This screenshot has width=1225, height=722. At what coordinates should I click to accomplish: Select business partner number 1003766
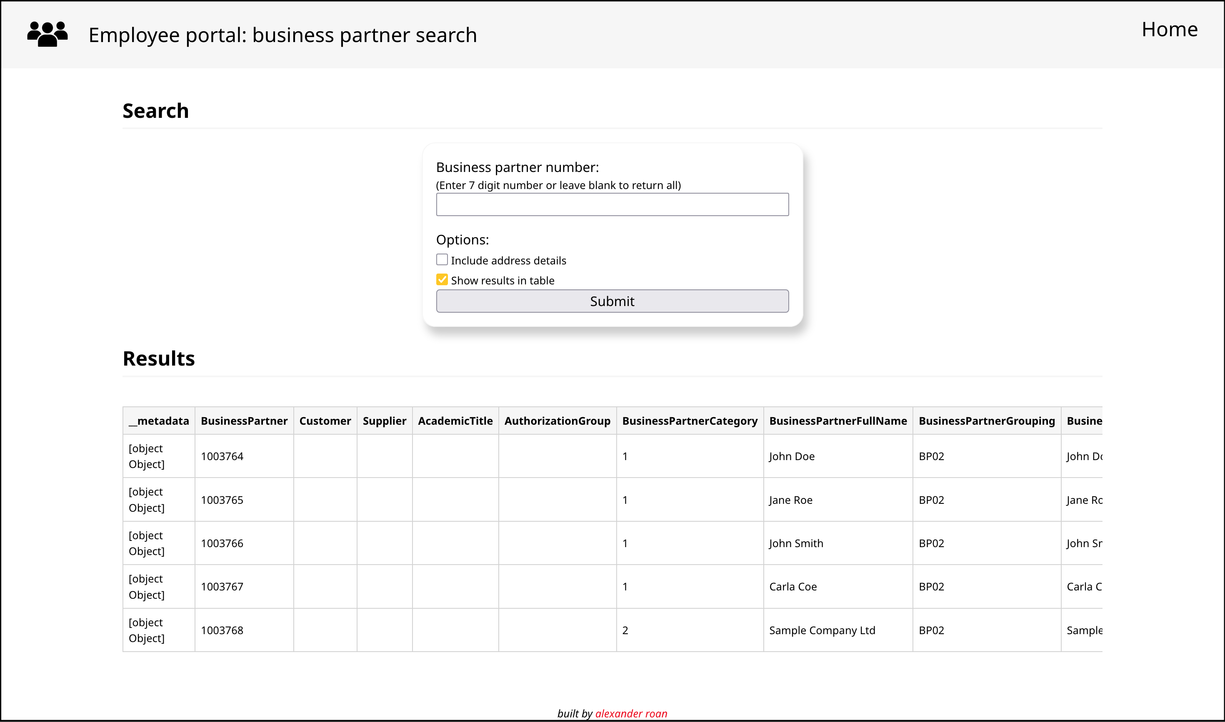coord(222,543)
